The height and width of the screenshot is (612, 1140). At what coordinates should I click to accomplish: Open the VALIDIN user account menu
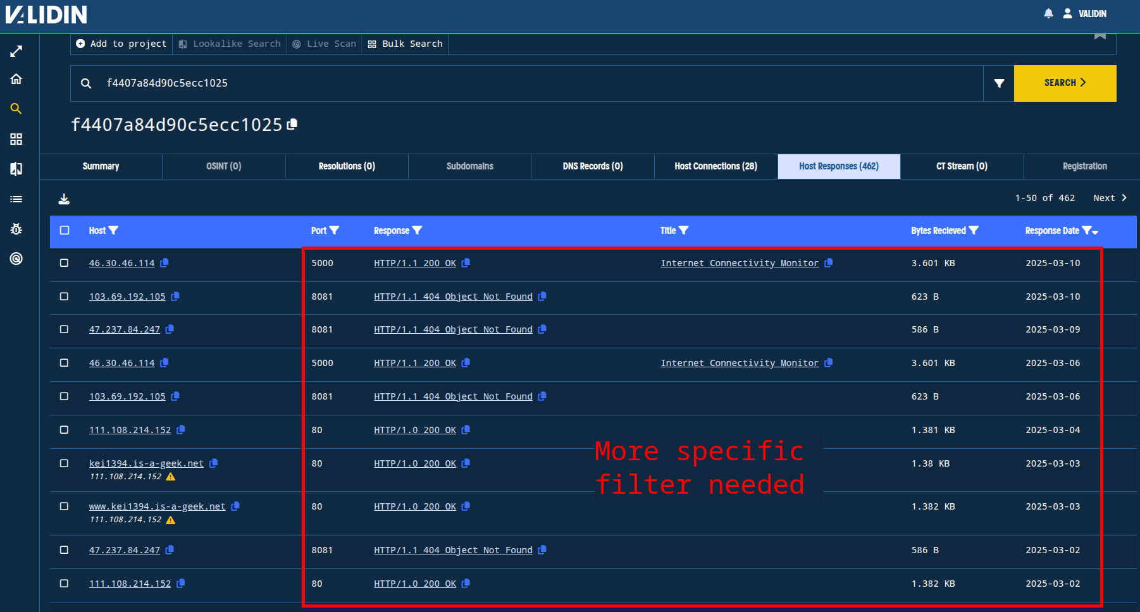coord(1085,13)
